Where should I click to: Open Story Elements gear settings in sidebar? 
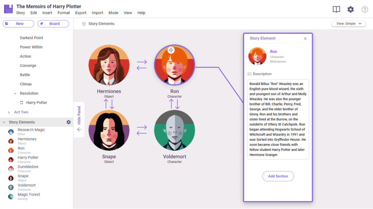pos(68,122)
